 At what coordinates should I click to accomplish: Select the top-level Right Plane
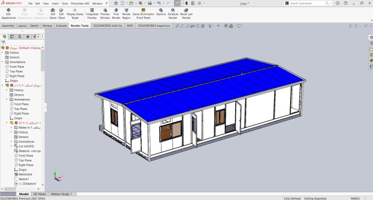coord(17,76)
